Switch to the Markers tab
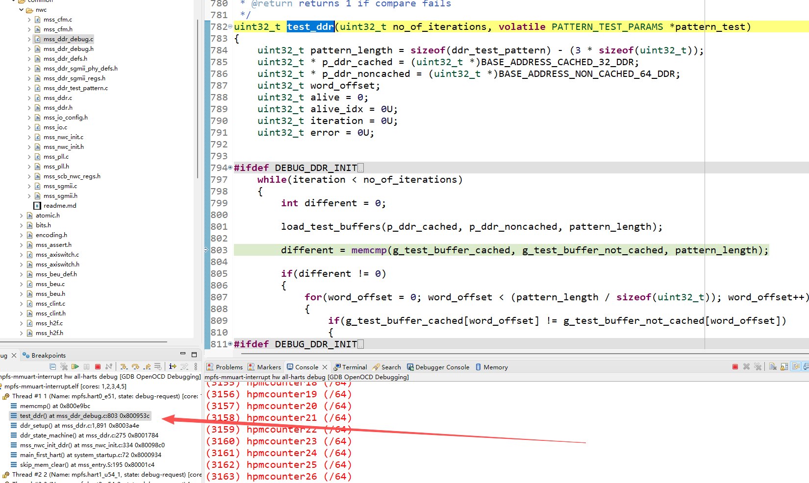Image resolution: width=809 pixels, height=483 pixels. 264,367
